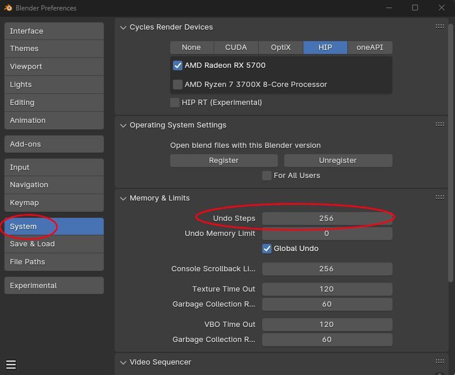Toggle the Global Undo checkbox
The height and width of the screenshot is (375, 455).
[x=267, y=249]
